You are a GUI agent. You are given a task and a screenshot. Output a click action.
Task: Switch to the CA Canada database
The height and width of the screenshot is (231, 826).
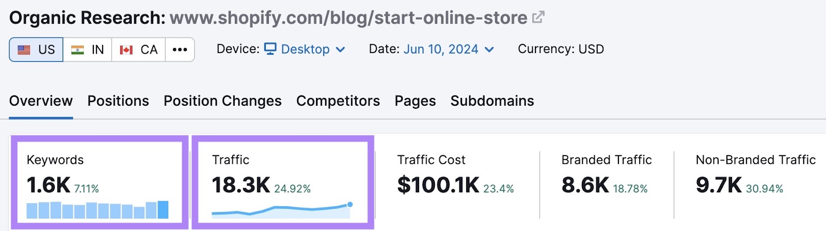[x=138, y=49]
